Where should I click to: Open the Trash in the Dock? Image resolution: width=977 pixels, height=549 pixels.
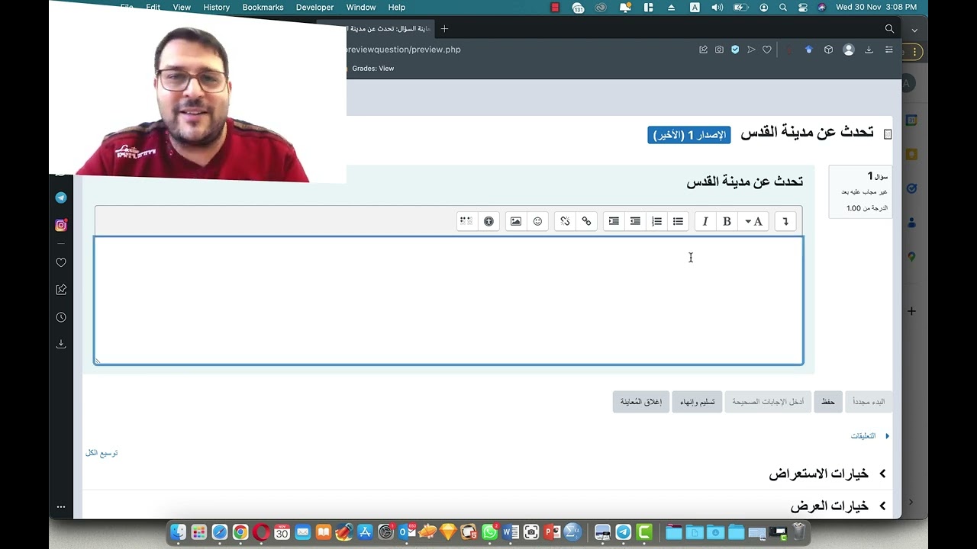click(798, 532)
